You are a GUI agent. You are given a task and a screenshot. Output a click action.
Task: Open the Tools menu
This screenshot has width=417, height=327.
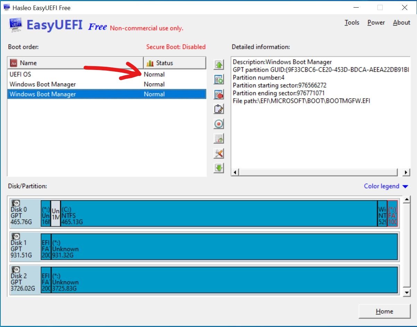352,23
